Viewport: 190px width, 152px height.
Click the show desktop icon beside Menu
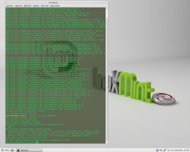tap(13, 150)
